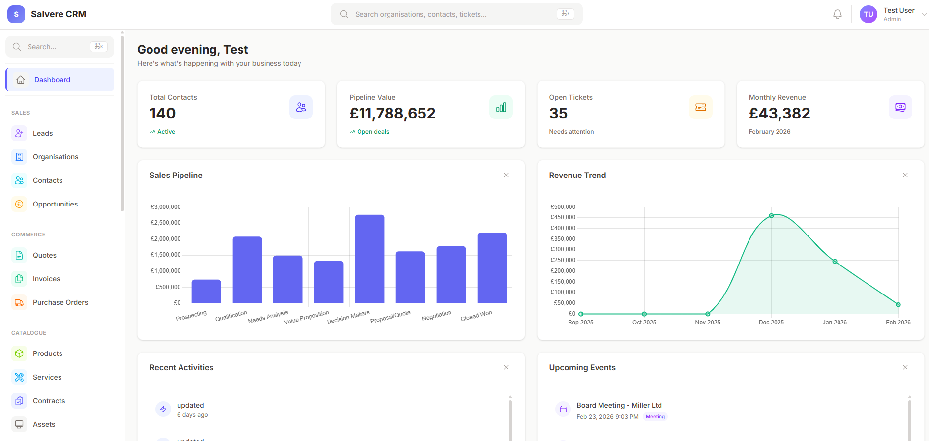Click the Recent Activities scrollbar
The width and height of the screenshot is (929, 441).
(x=510, y=418)
